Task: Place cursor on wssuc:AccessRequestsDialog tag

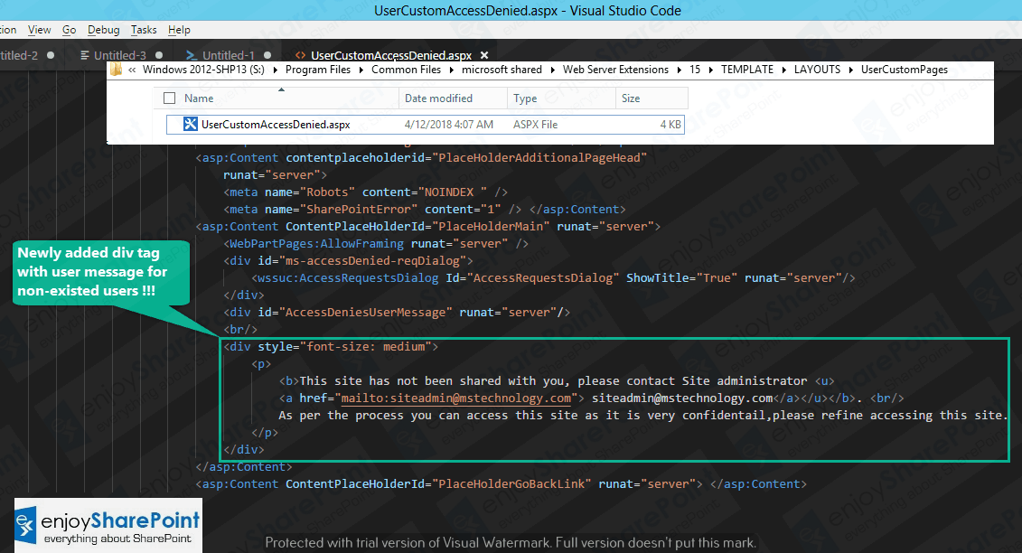Action: tap(348, 277)
